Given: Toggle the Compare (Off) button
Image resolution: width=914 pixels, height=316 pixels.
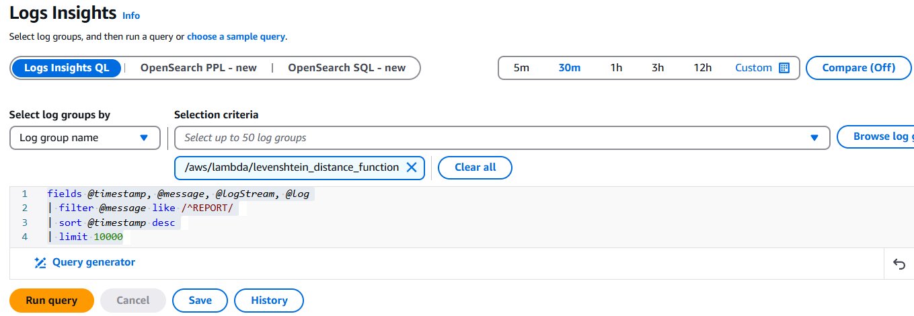Looking at the screenshot, I should 858,68.
